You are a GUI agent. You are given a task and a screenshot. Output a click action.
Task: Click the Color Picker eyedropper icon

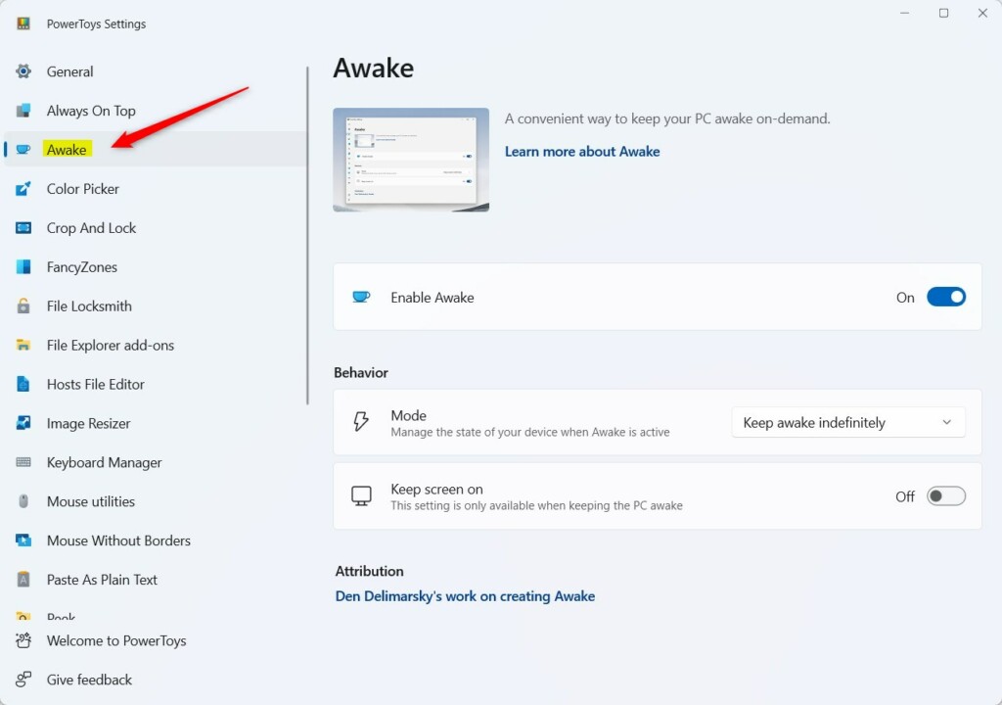coord(23,188)
